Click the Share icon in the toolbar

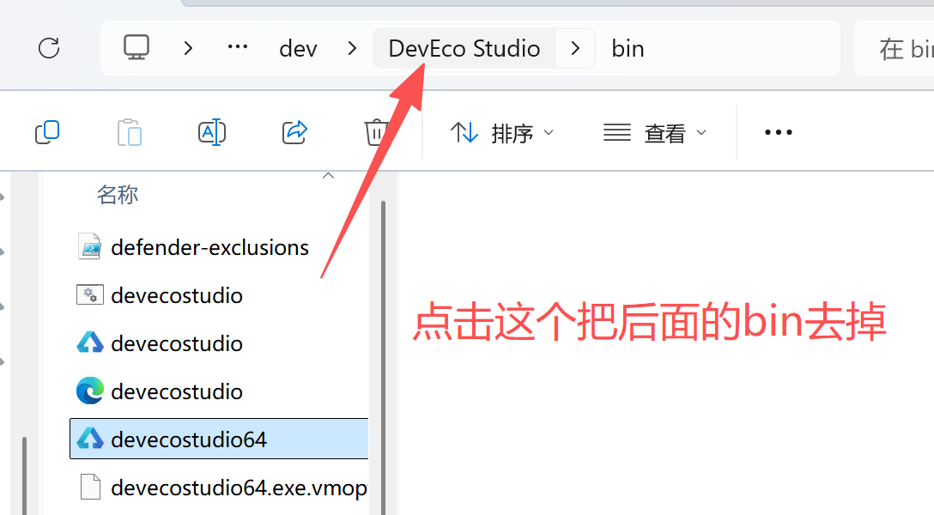(x=294, y=131)
